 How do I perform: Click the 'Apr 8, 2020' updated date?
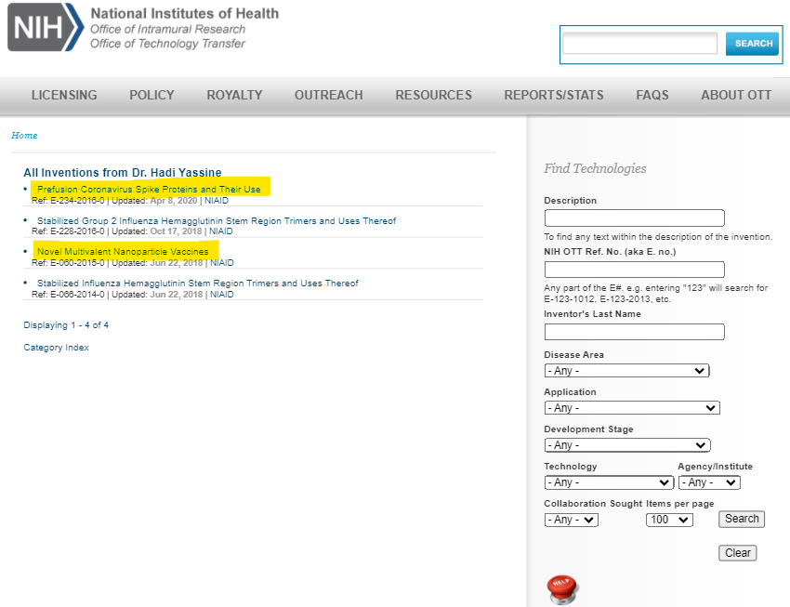click(174, 201)
